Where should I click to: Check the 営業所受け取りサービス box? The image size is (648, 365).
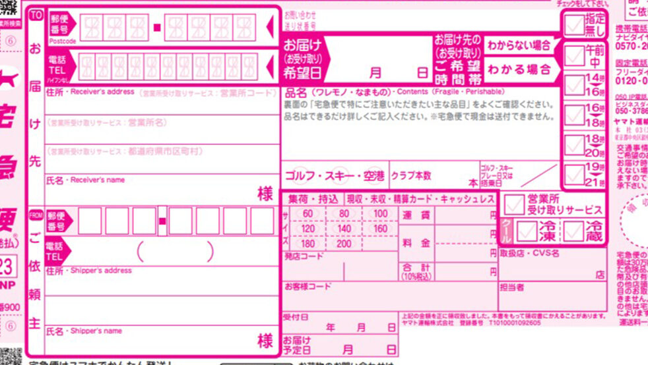click(513, 204)
